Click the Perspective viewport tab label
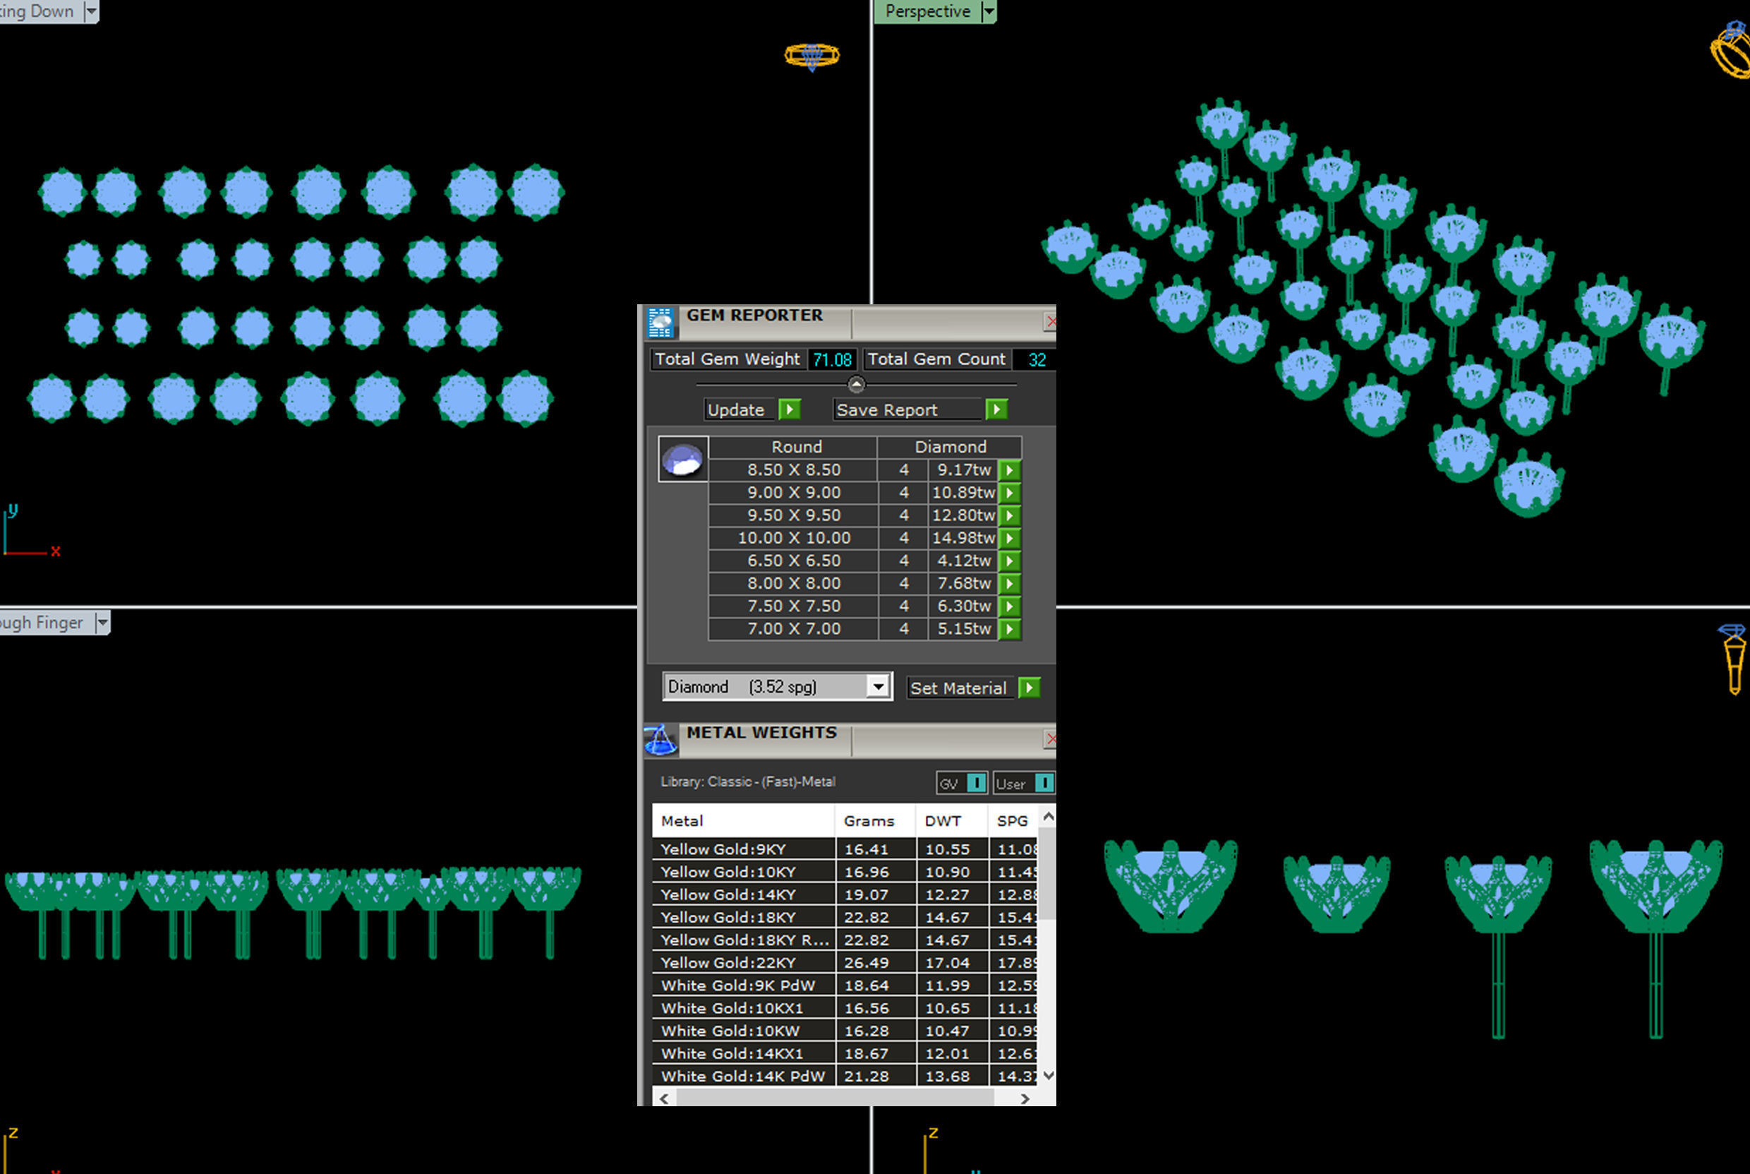This screenshot has width=1750, height=1174. [x=927, y=11]
